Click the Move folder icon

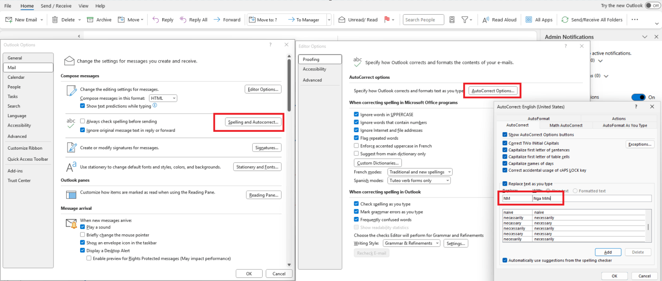pos(121,20)
